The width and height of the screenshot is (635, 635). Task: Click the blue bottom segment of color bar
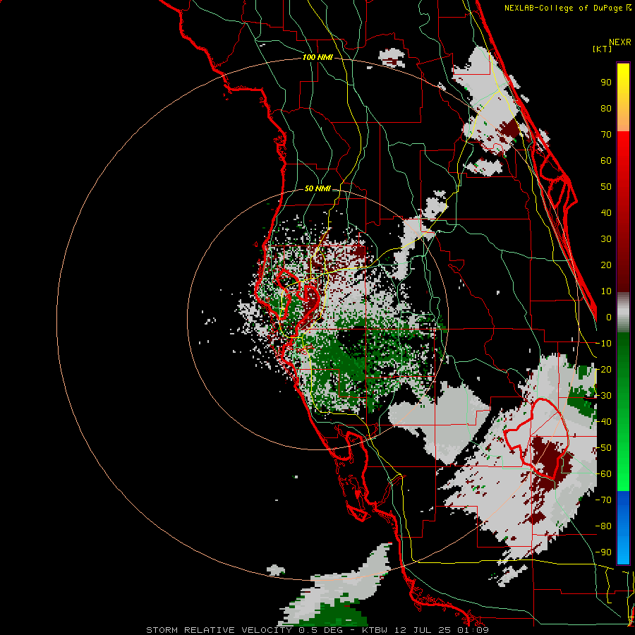pos(623,528)
